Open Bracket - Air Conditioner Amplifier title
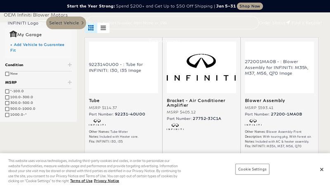 coord(196,103)
